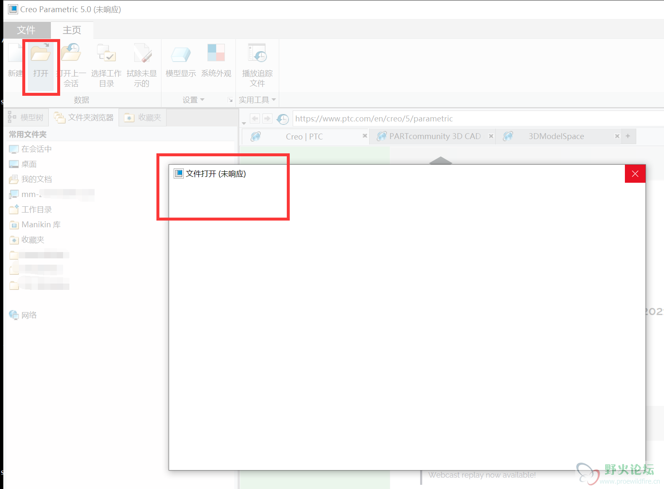Select Creo | PTC browser tab

(304, 137)
